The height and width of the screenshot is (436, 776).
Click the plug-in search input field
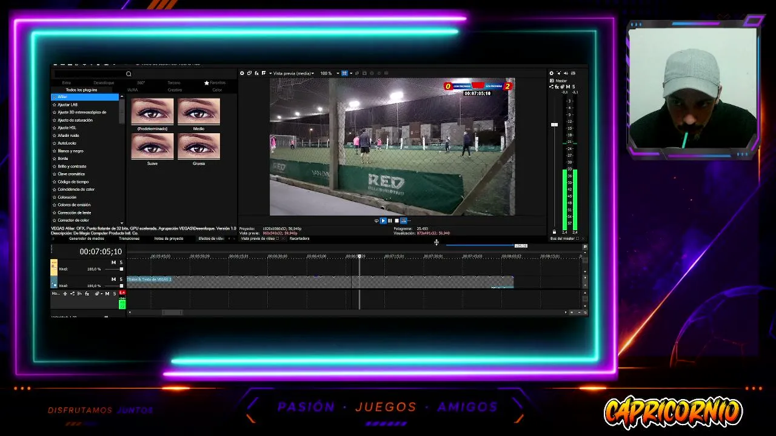click(x=89, y=74)
